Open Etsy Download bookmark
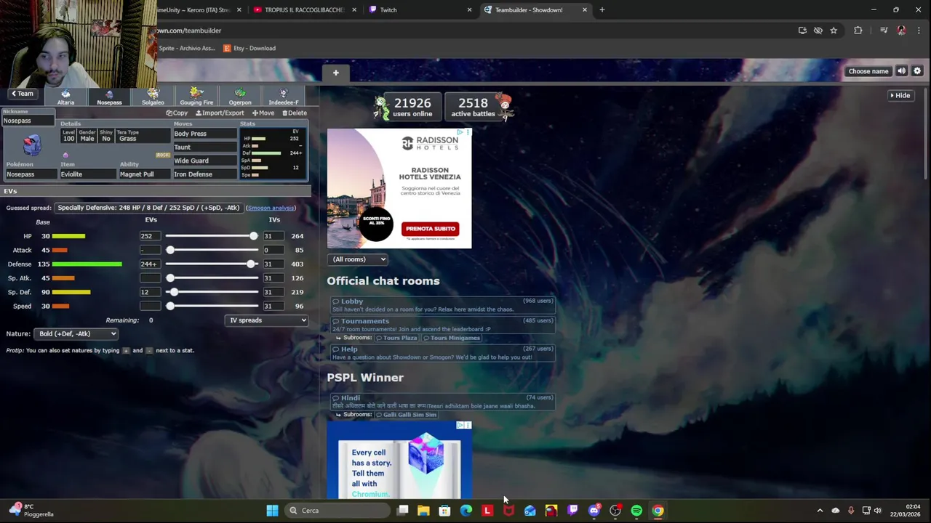The image size is (931, 523). (x=249, y=48)
